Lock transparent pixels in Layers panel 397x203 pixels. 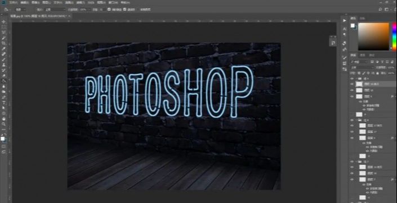[x=359, y=73]
